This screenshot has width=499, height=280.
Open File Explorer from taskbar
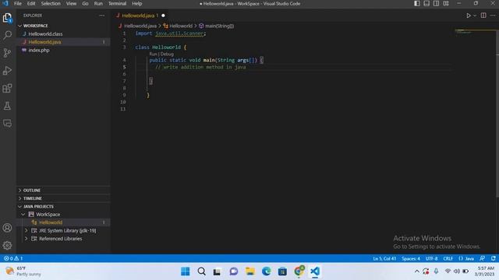250,271
